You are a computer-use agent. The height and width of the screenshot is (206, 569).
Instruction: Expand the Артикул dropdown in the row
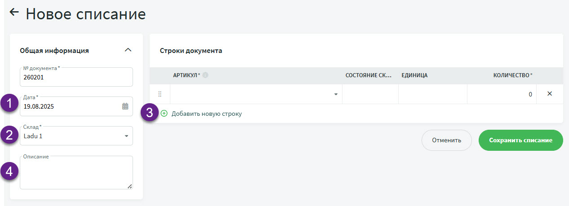(x=336, y=95)
